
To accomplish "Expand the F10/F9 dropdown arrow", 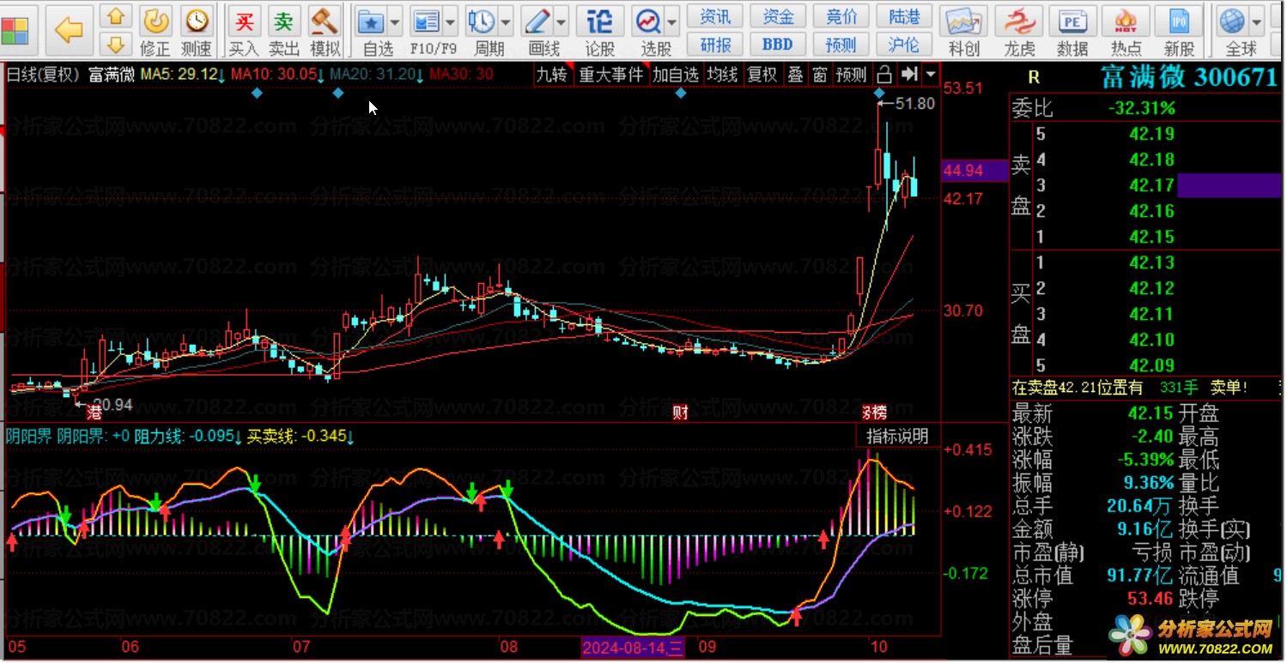I will [x=450, y=21].
